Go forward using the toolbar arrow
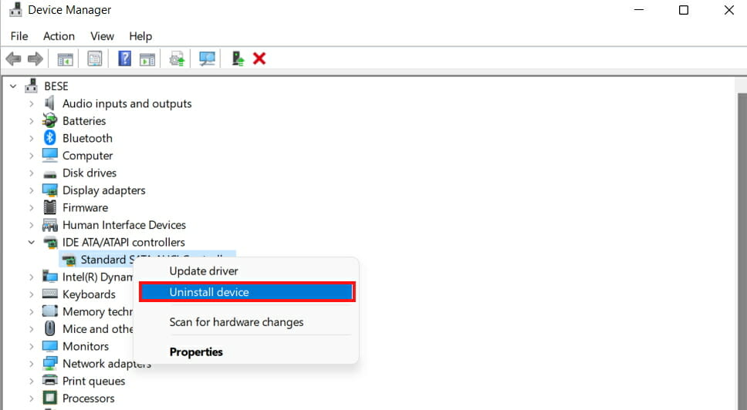747x410 pixels. pyautogui.click(x=35, y=59)
